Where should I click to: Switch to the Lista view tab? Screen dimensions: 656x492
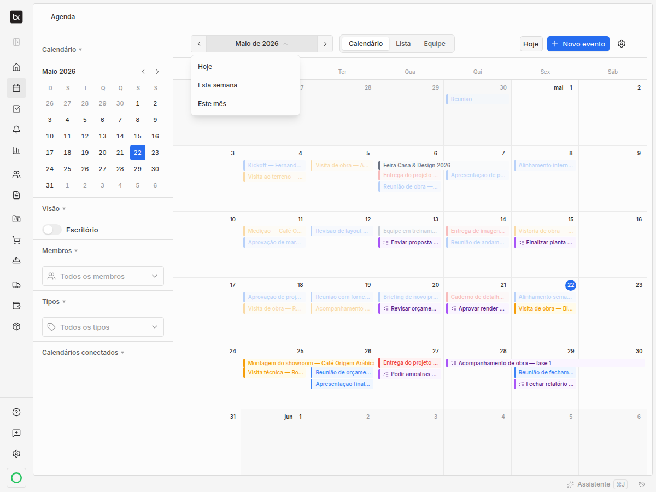click(x=403, y=44)
